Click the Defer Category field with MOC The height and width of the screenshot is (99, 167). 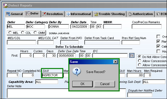point(36,27)
